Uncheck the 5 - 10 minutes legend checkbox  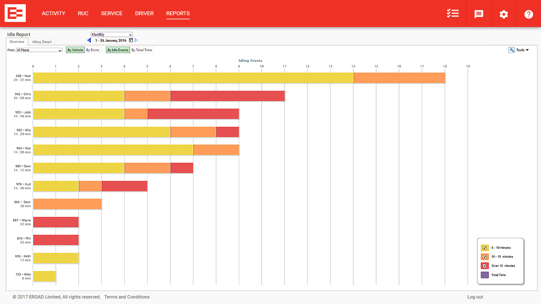(485, 248)
